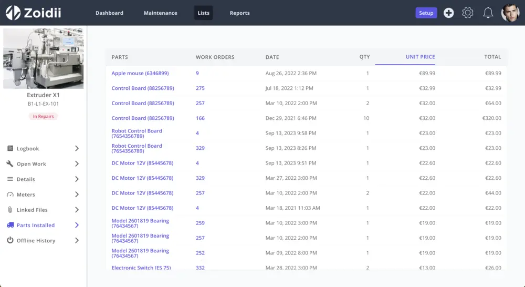Click the In Repairs status badge

click(43, 116)
